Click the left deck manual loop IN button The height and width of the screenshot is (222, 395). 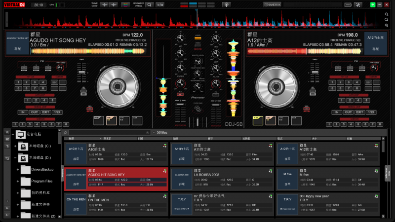pyautogui.click(x=22, y=112)
